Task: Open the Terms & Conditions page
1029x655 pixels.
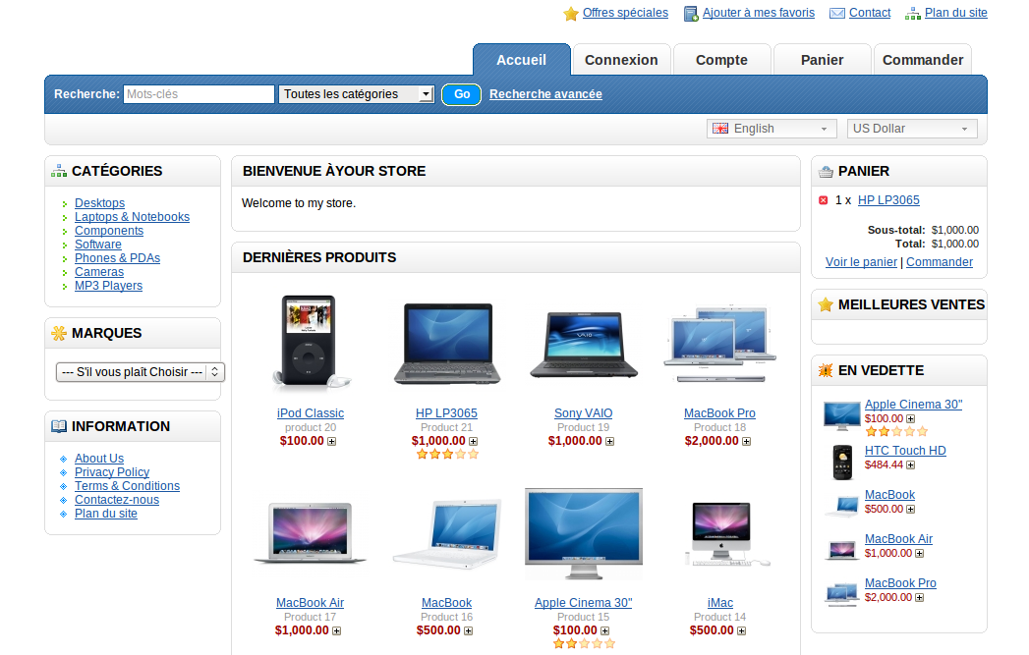Action: click(128, 486)
